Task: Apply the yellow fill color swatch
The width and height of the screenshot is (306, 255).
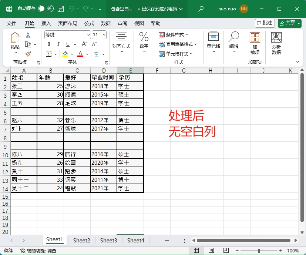Action: click(x=65, y=54)
